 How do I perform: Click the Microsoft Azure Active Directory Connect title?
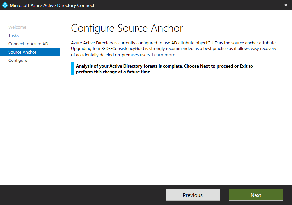(x=52, y=5)
